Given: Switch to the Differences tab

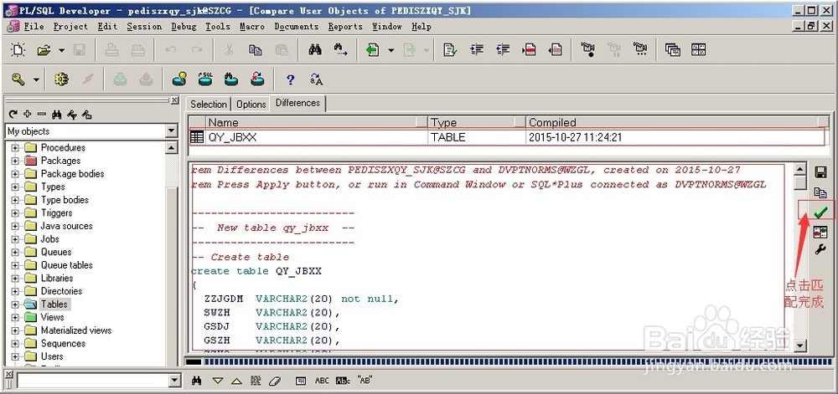Looking at the screenshot, I should point(297,103).
